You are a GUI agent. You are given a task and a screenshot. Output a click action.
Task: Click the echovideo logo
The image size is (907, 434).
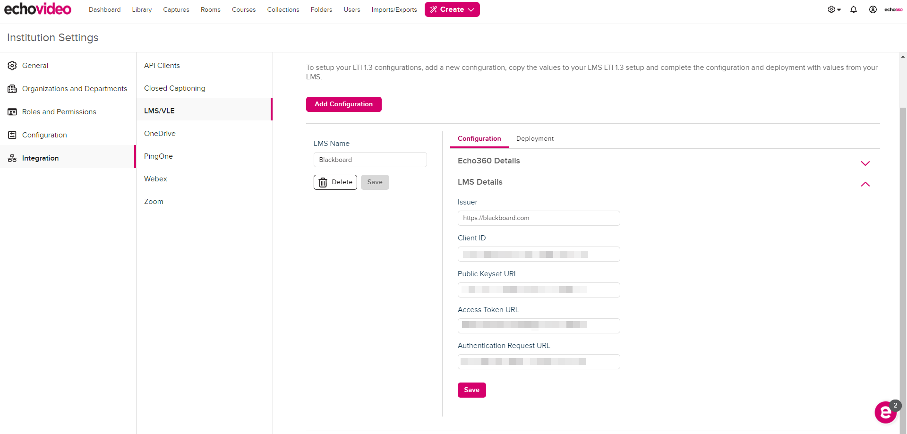(x=38, y=9)
